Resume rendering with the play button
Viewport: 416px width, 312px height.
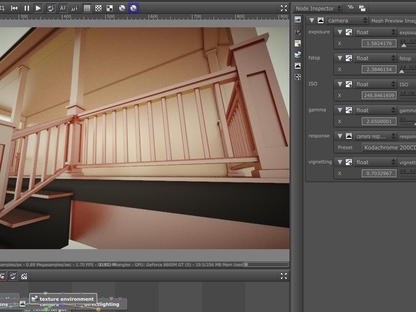tap(38, 8)
